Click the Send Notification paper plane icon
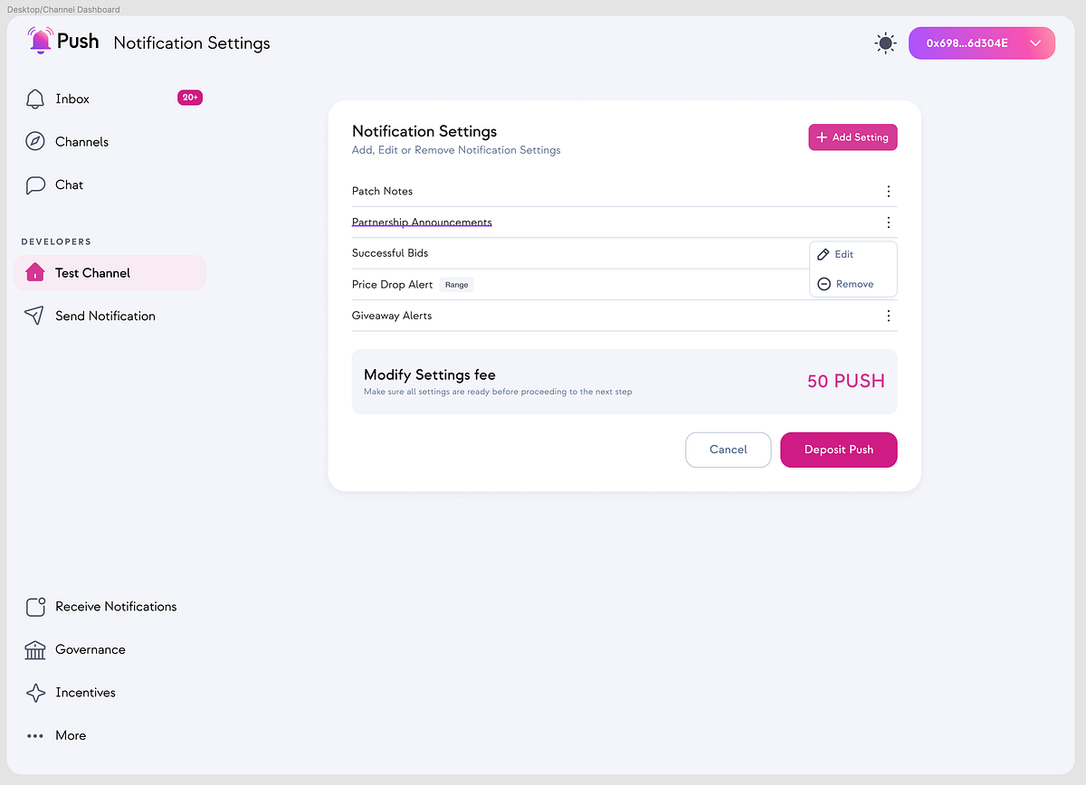This screenshot has height=785, width=1086. pos(33,316)
